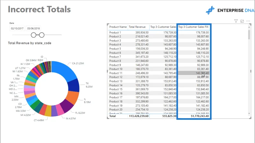The height and width of the screenshot is (143, 255).
Task: Click the MA 3.5M chart label
Action: click(x=21, y=111)
